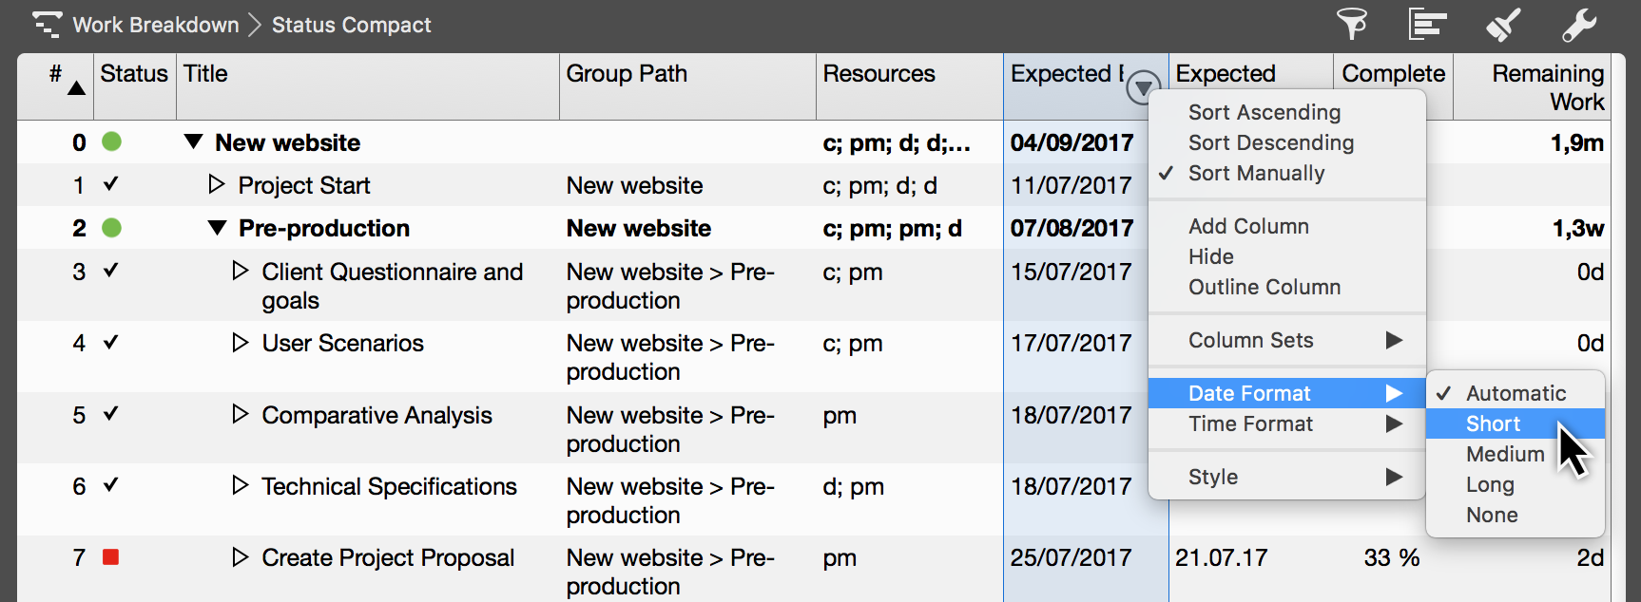
Task: Collapse the New website group
Action: point(194,142)
